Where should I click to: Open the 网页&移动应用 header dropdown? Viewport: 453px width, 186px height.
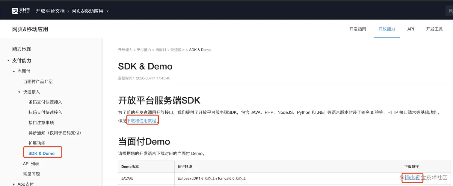point(90,11)
